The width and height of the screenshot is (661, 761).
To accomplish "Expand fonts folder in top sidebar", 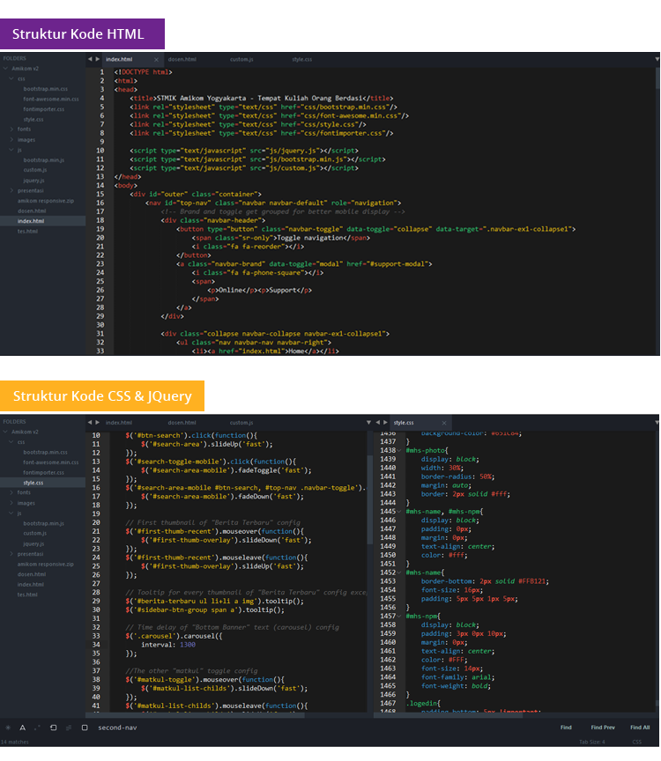I will click(x=11, y=129).
